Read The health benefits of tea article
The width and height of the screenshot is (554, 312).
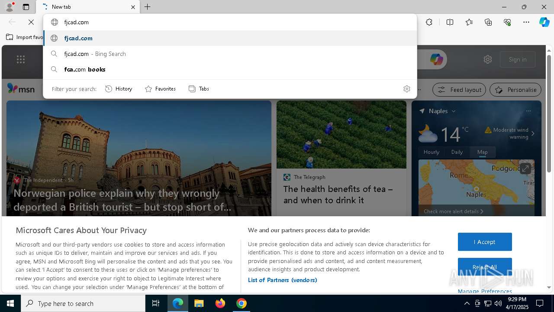pos(338,195)
